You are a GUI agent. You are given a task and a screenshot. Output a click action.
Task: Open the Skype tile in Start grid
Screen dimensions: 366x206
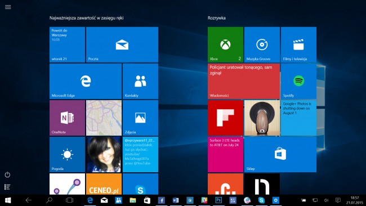point(140,184)
